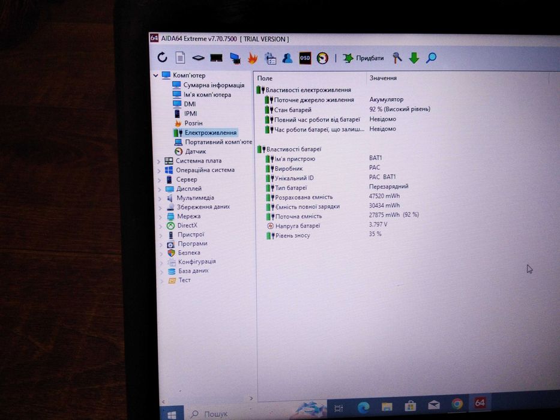Image resolution: width=560 pixels, height=420 pixels.
Task: Select the IPMI tree item
Action: click(x=185, y=113)
